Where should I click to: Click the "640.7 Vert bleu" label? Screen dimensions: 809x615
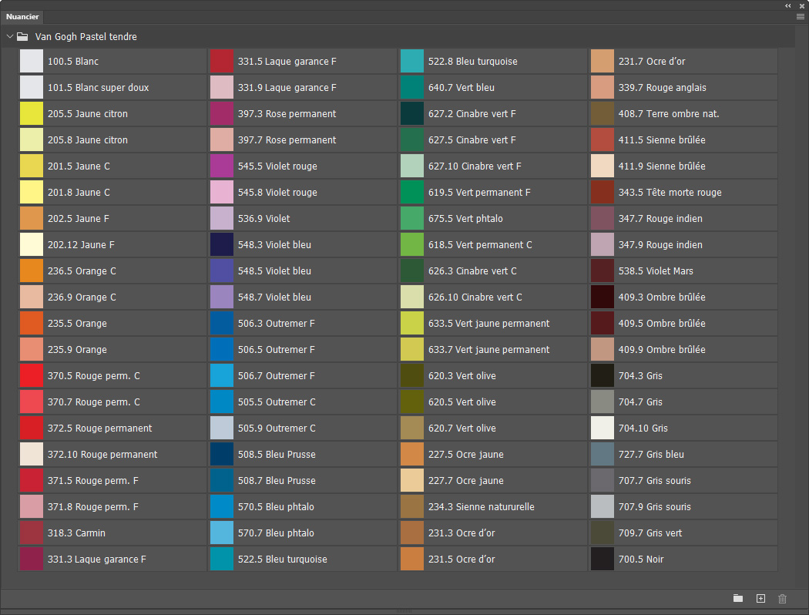pyautogui.click(x=462, y=88)
